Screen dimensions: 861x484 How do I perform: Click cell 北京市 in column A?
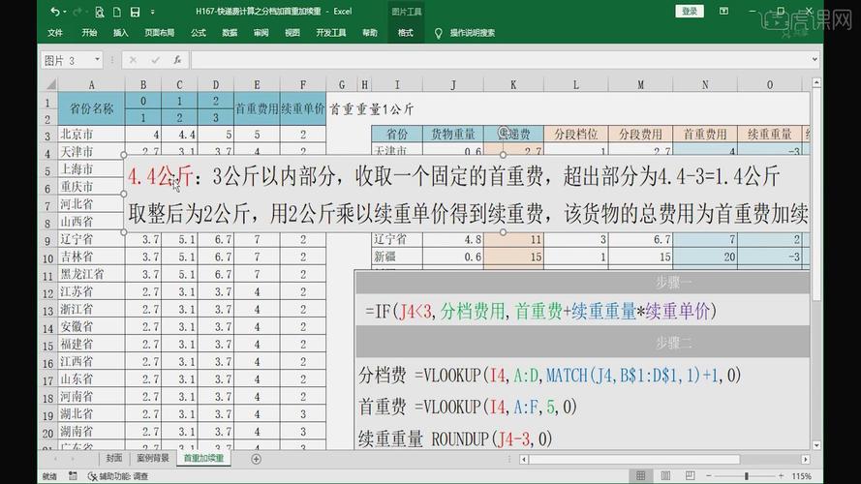point(91,135)
